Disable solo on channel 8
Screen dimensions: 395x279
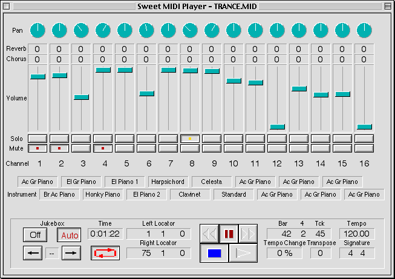tap(190, 139)
